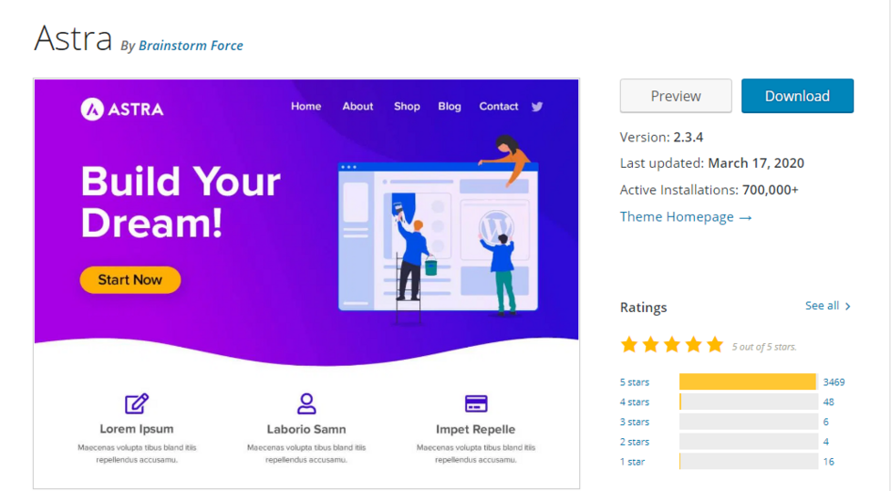
Task: Click the fifth gold rating star
Action: point(715,345)
